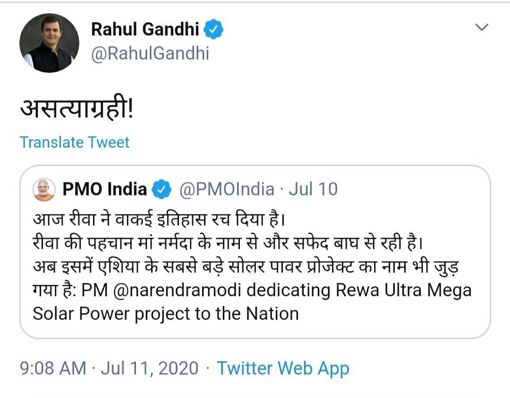This screenshot has height=398, width=510.
Task: Open PMO India's small avatar
Action: [x=44, y=190]
